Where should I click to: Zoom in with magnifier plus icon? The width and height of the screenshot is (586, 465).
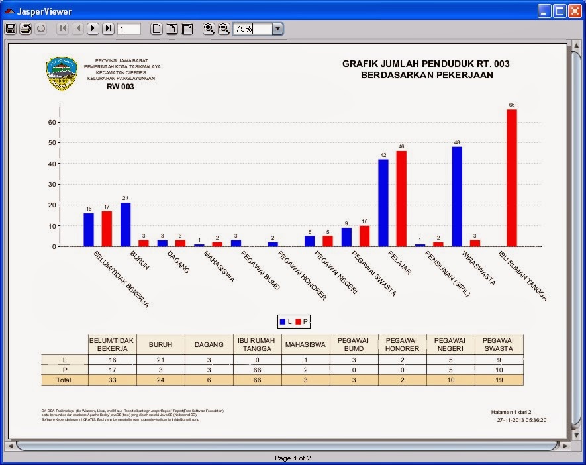(209, 28)
